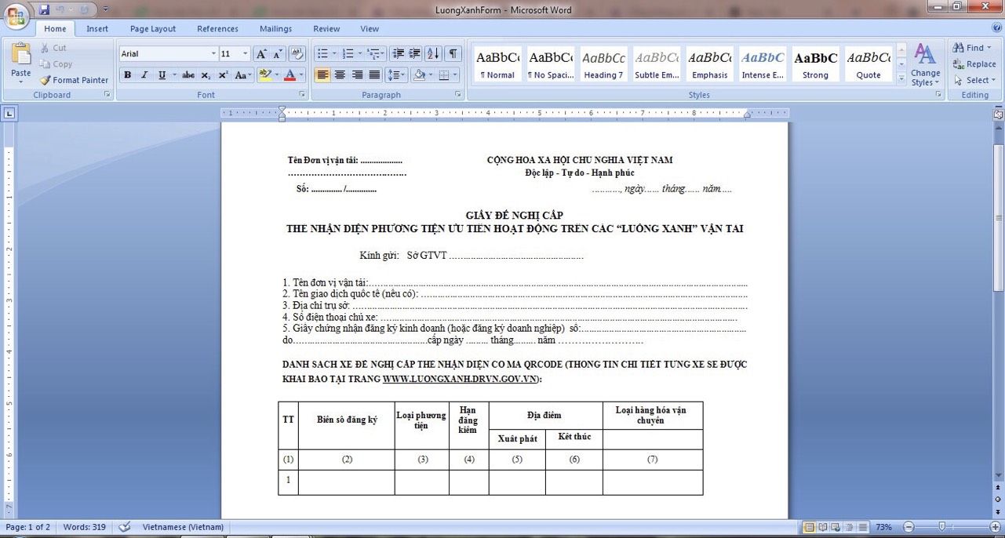The width and height of the screenshot is (1005, 538).
Task: Click the Vietnamese (Vietnam) language indicator
Action: (183, 527)
